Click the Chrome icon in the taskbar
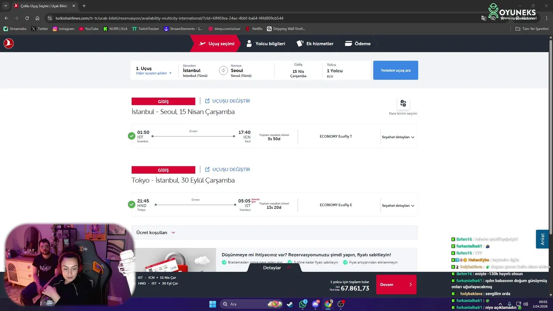553x311 pixels. pos(328,304)
